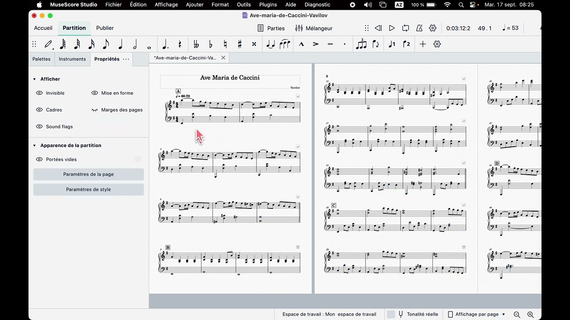The width and height of the screenshot is (570, 320).
Task: Choose the eighth note duration
Action: (x=106, y=44)
